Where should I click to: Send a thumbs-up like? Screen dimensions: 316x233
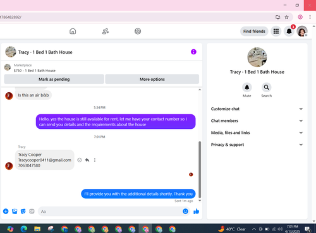coord(196,212)
